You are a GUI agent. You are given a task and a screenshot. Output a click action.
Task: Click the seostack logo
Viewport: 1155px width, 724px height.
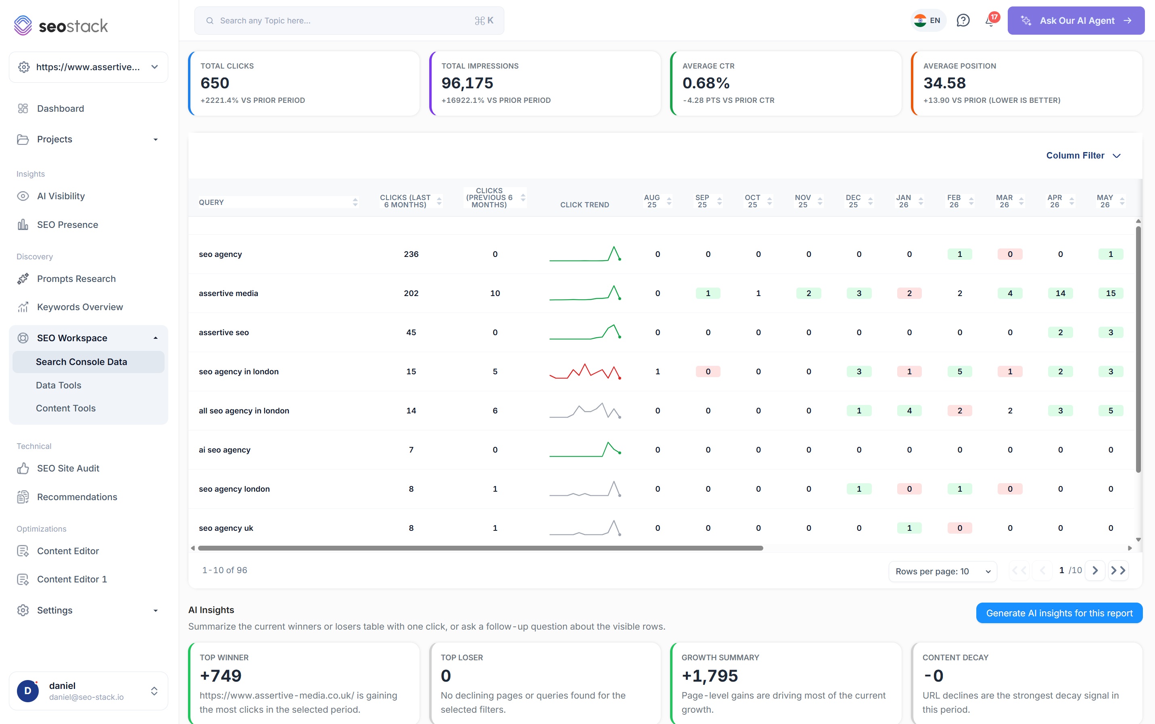[61, 25]
